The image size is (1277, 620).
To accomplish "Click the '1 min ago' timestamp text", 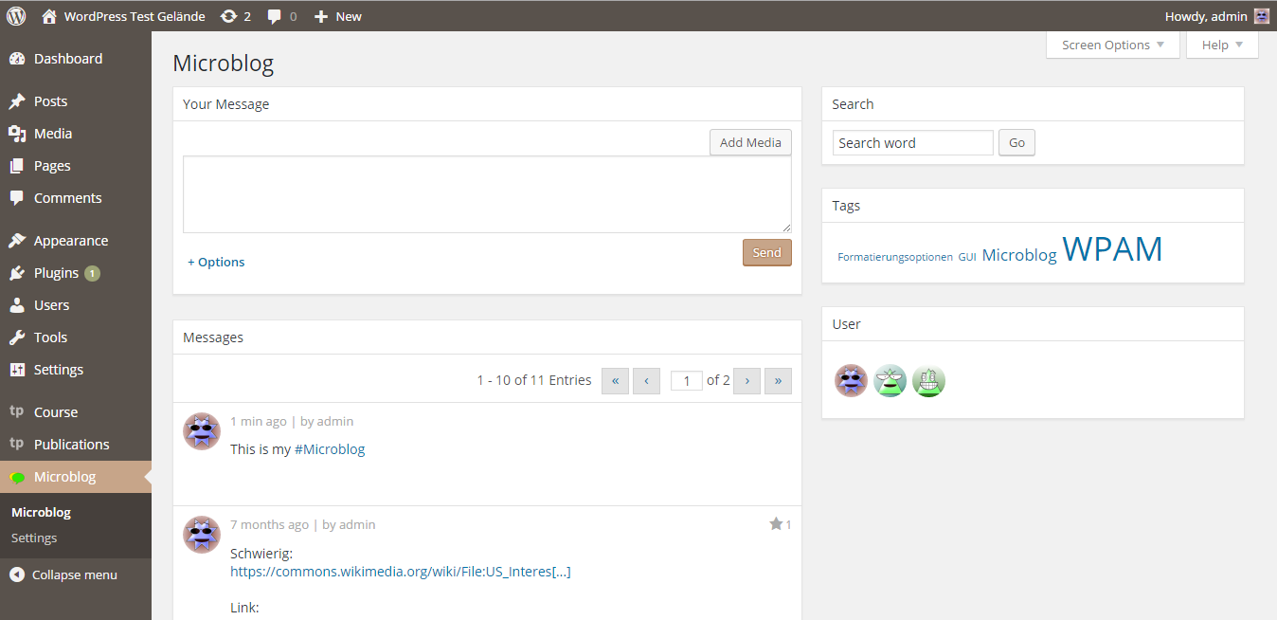I will click(x=259, y=422).
